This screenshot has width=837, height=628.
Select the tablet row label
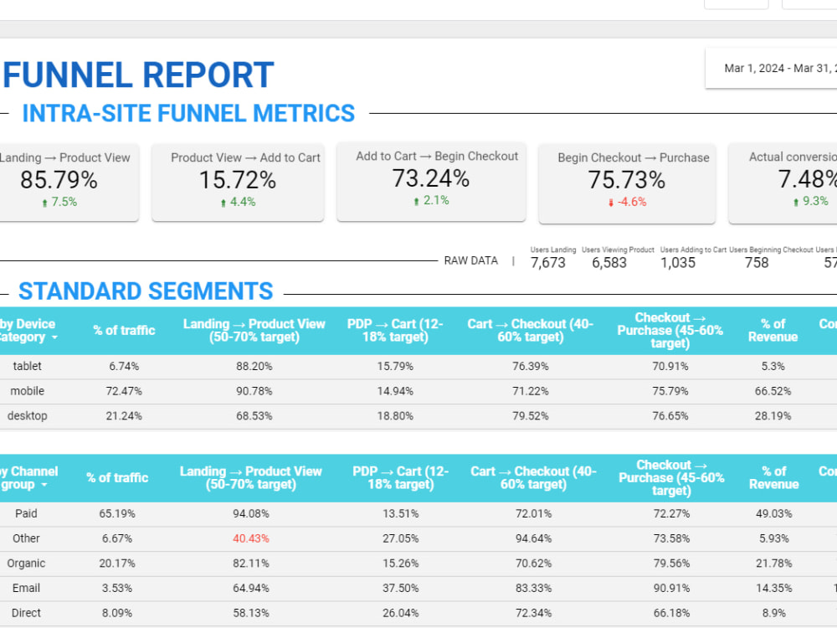pyautogui.click(x=28, y=367)
